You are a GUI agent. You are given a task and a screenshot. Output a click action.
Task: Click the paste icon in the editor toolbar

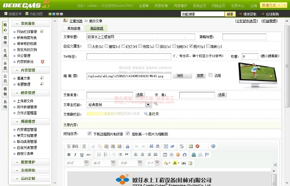(x=106, y=146)
